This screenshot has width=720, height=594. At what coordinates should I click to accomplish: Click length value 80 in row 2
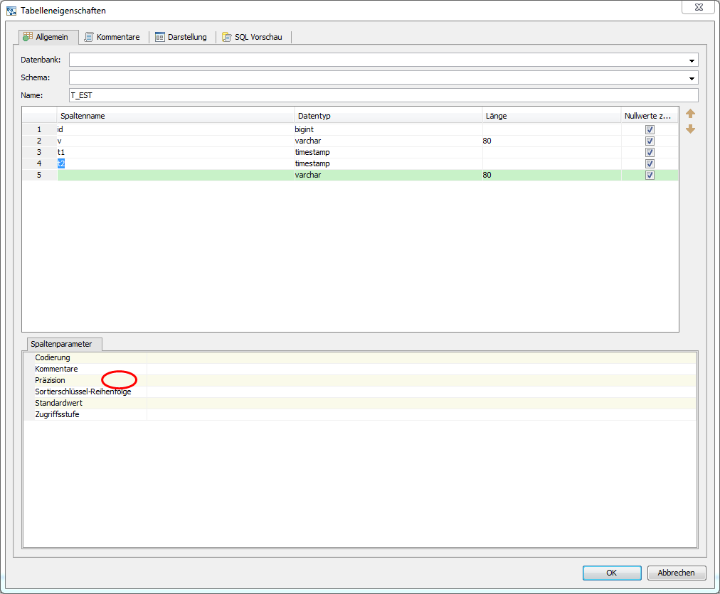[x=551, y=141]
